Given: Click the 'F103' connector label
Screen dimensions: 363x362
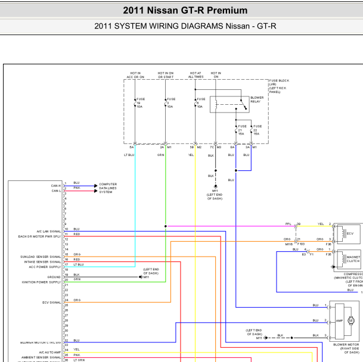Looking at the screenshot, I should 301,244.
